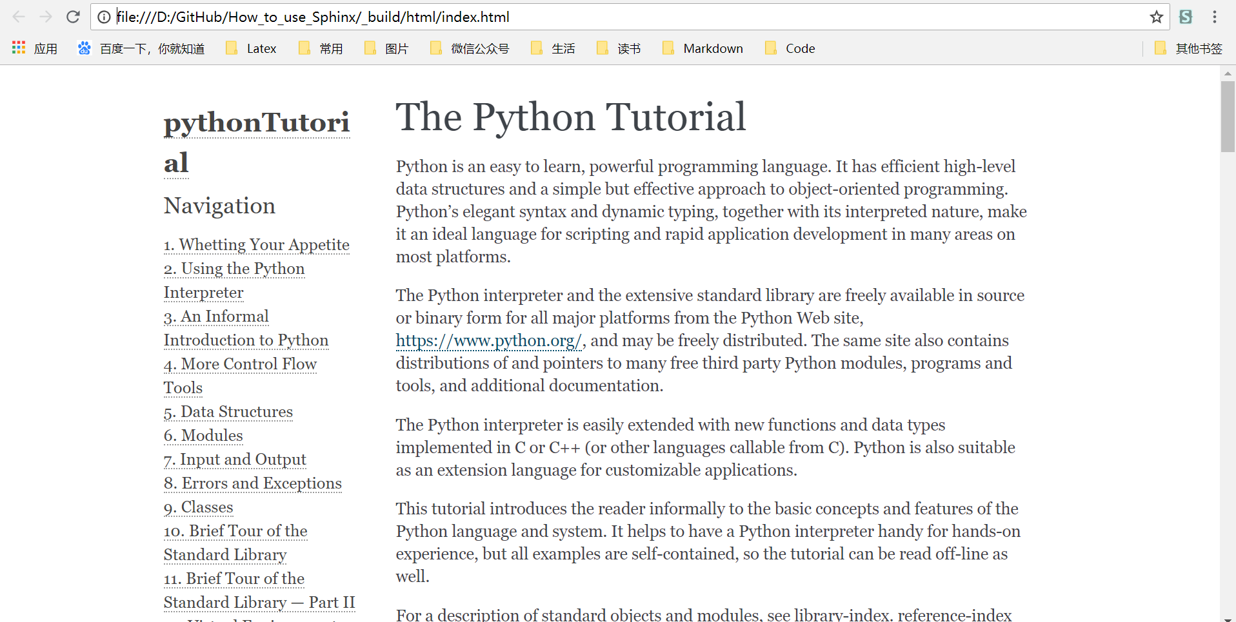Open 8. Errors and Exceptions chapter

coord(253,483)
